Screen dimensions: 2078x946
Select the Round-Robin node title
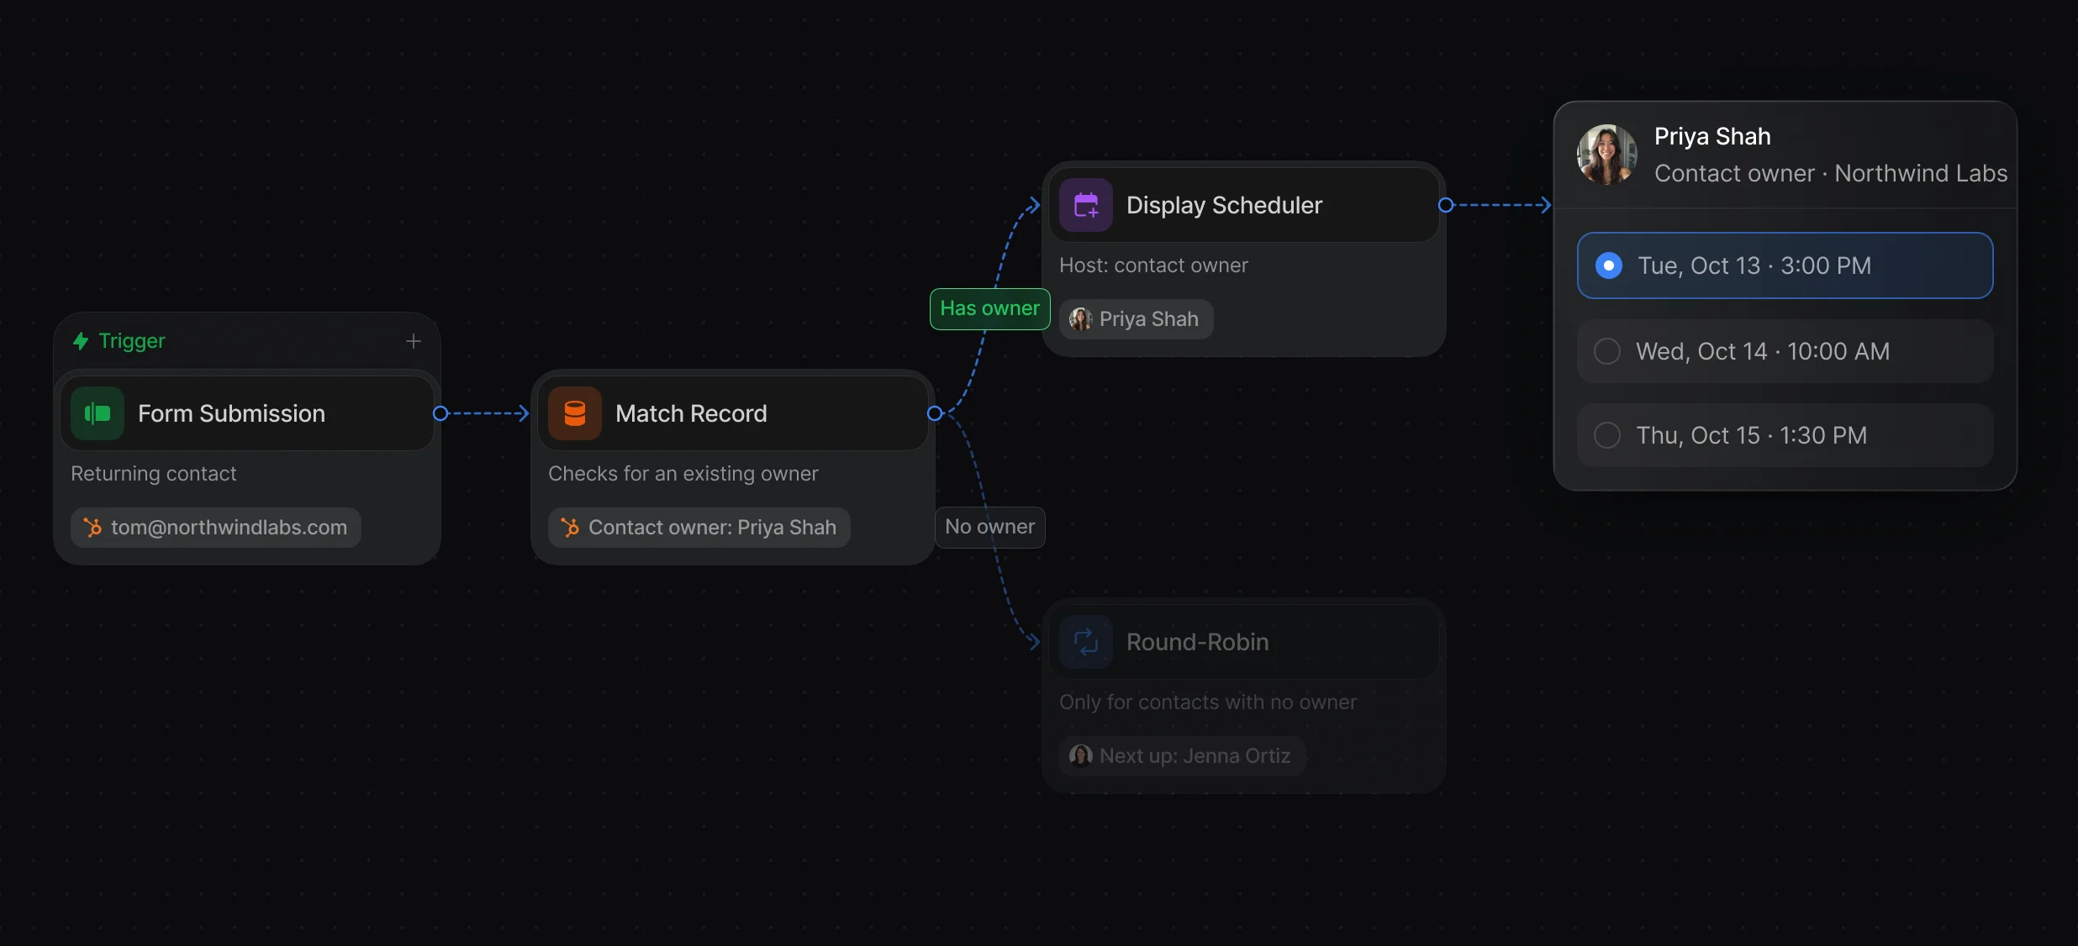pos(1198,642)
